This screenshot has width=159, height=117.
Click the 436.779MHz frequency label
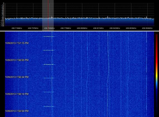pyautogui.click(x=66, y=28)
